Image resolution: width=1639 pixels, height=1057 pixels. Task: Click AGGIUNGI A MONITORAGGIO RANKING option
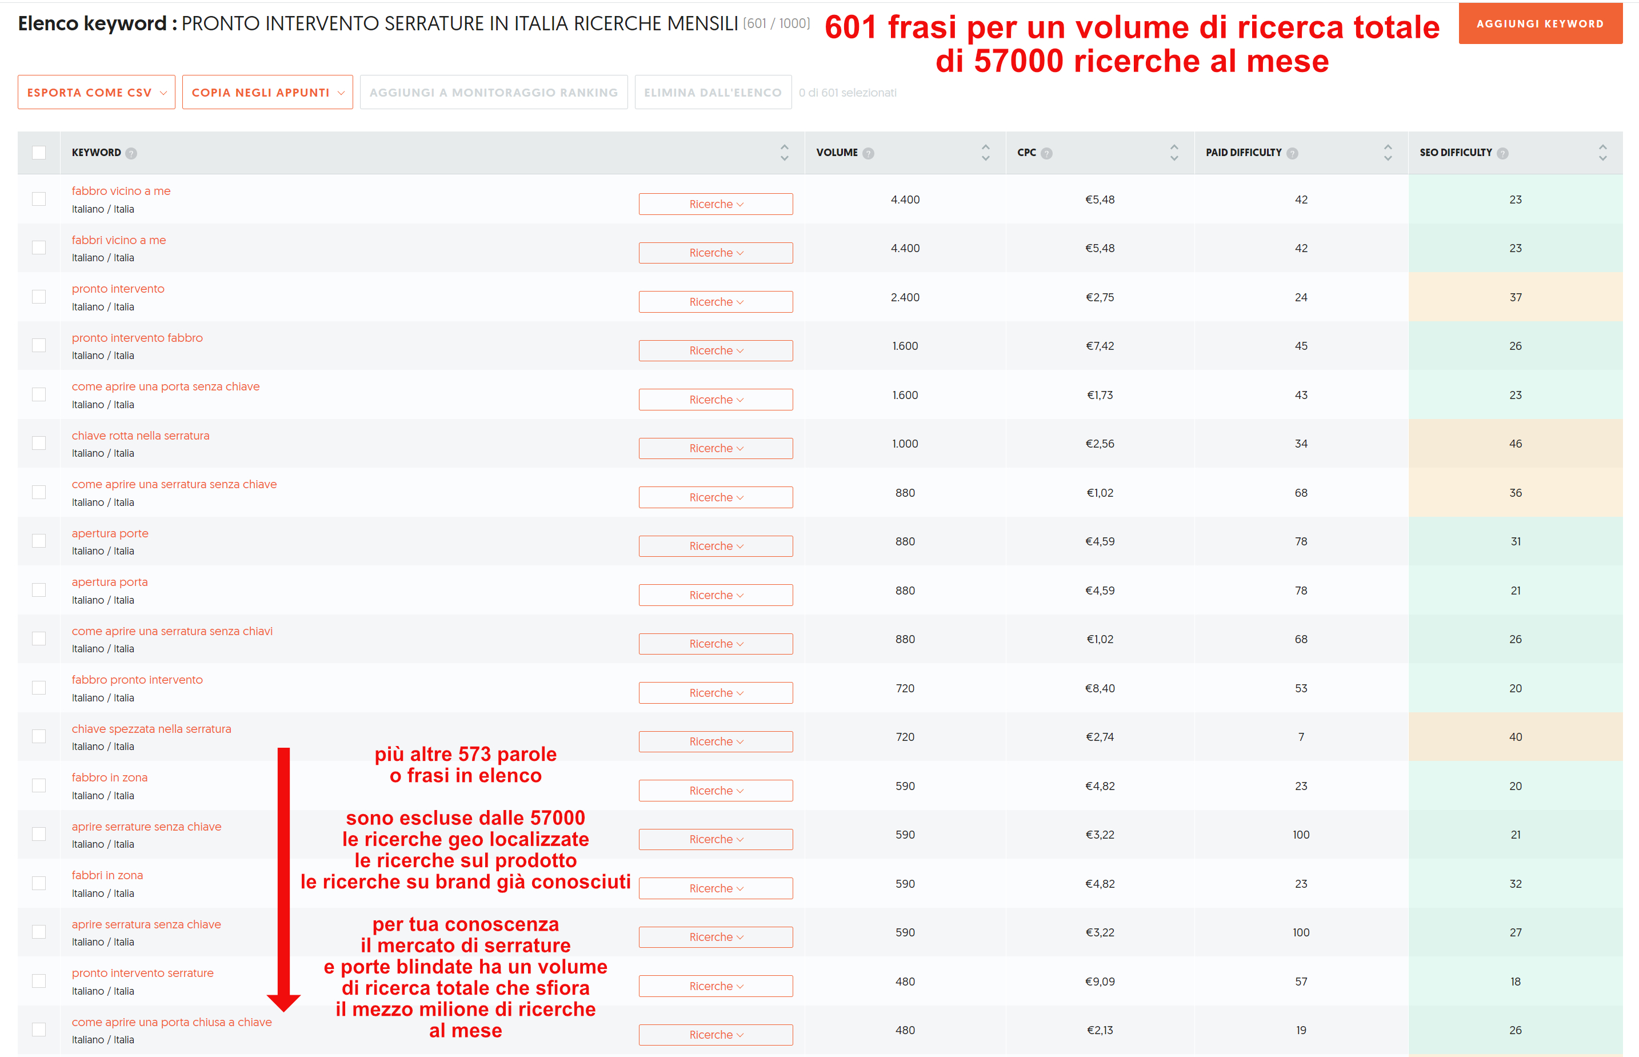(493, 93)
